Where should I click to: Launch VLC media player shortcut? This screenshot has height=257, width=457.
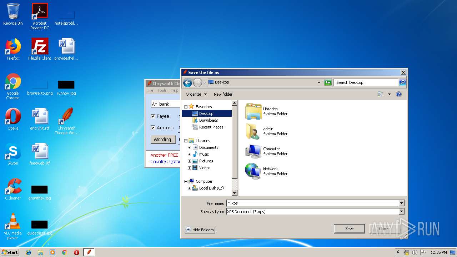coord(13,226)
